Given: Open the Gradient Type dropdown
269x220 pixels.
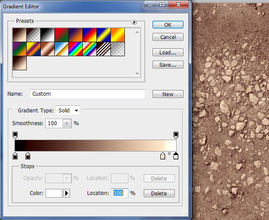Looking at the screenshot, I should (x=68, y=111).
